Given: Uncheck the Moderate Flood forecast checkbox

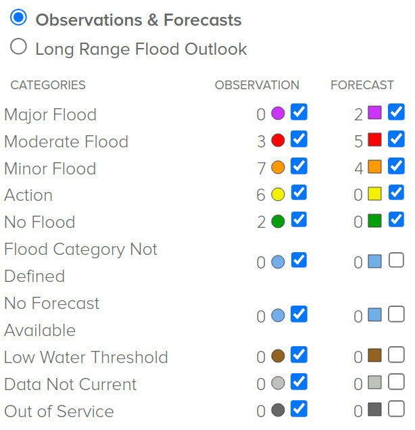Looking at the screenshot, I should (396, 139).
